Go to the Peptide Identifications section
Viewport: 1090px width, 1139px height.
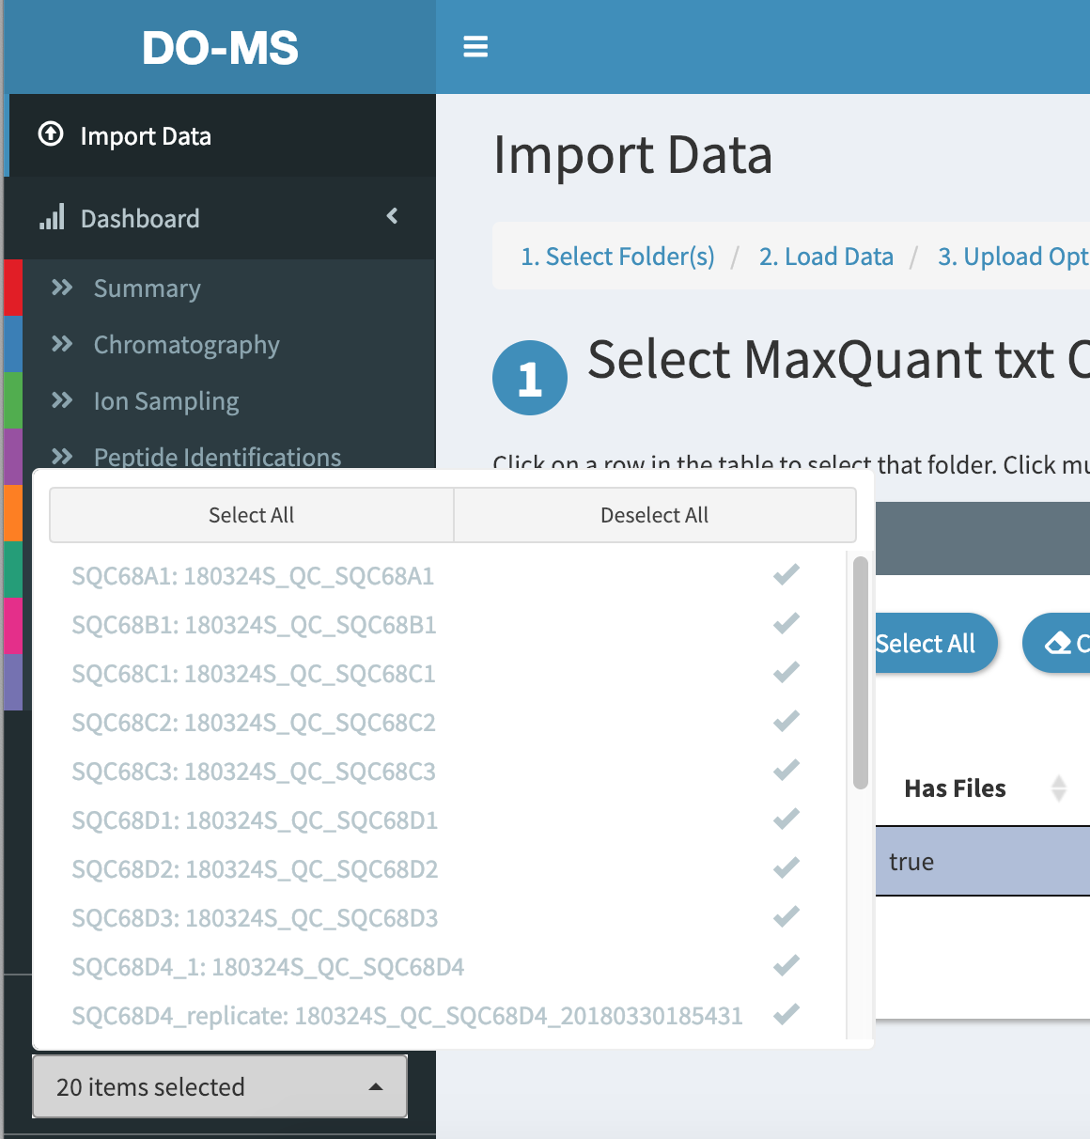coord(217,457)
